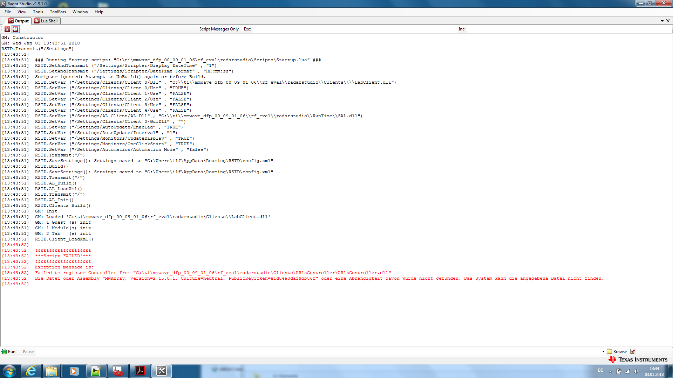The width and height of the screenshot is (673, 378).
Task: Open the ToolBars menu
Action: [58, 12]
